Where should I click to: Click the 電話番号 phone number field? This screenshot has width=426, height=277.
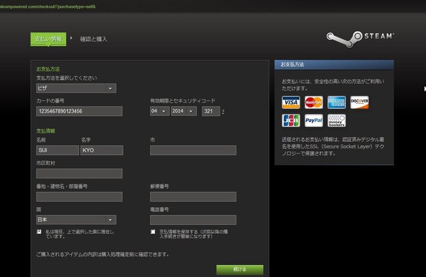point(193,219)
